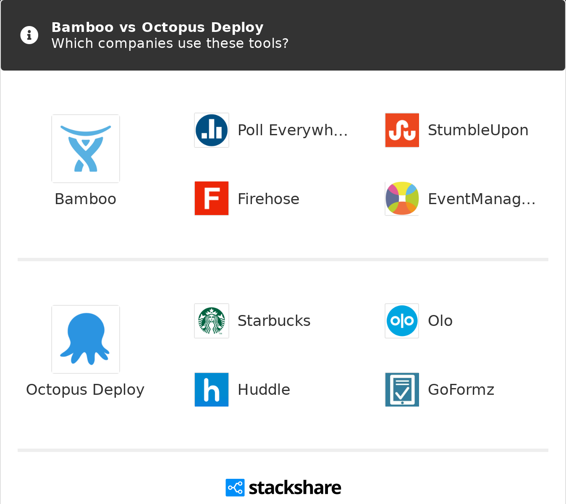Click the StumbleUpon icon
The height and width of the screenshot is (504, 566).
click(401, 130)
